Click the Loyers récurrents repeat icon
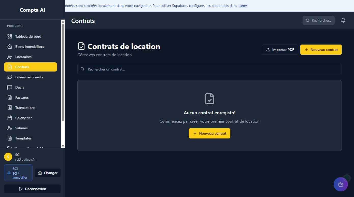The width and height of the screenshot is (354, 197). coord(10,77)
